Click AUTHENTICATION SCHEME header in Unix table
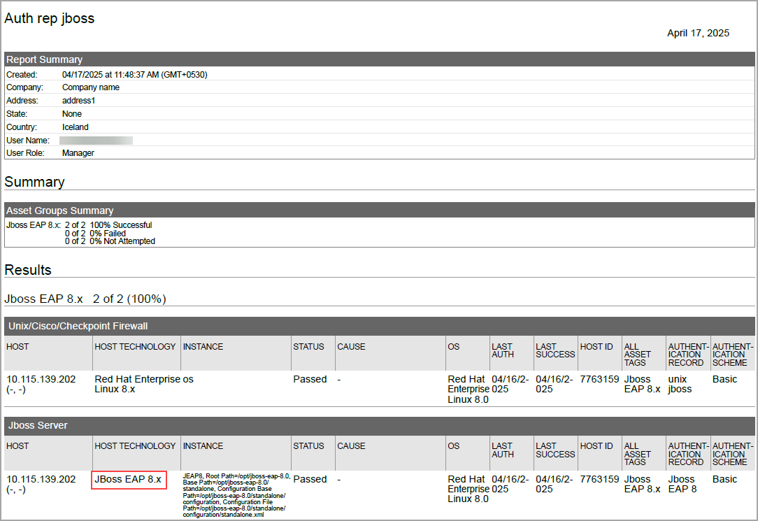Viewport: 758px width, 521px height. pos(733,355)
